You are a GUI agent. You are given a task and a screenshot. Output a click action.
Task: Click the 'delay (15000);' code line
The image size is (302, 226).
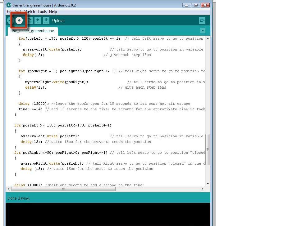[x=104, y=104]
